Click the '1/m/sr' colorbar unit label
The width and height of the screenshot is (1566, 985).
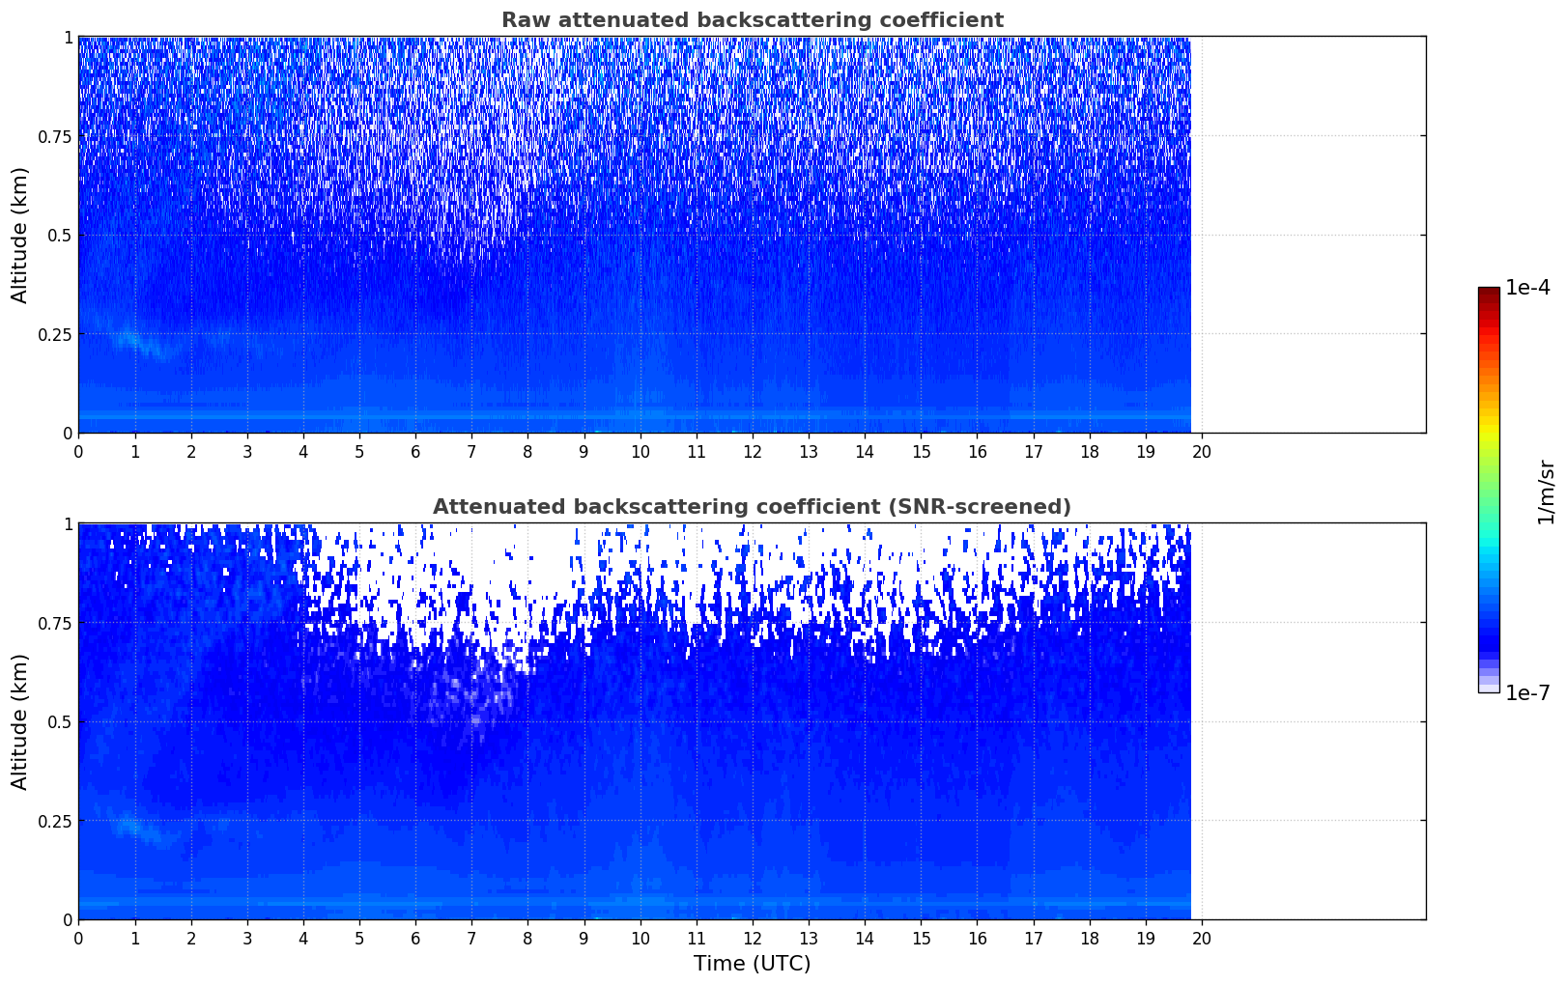[x=1546, y=492]
